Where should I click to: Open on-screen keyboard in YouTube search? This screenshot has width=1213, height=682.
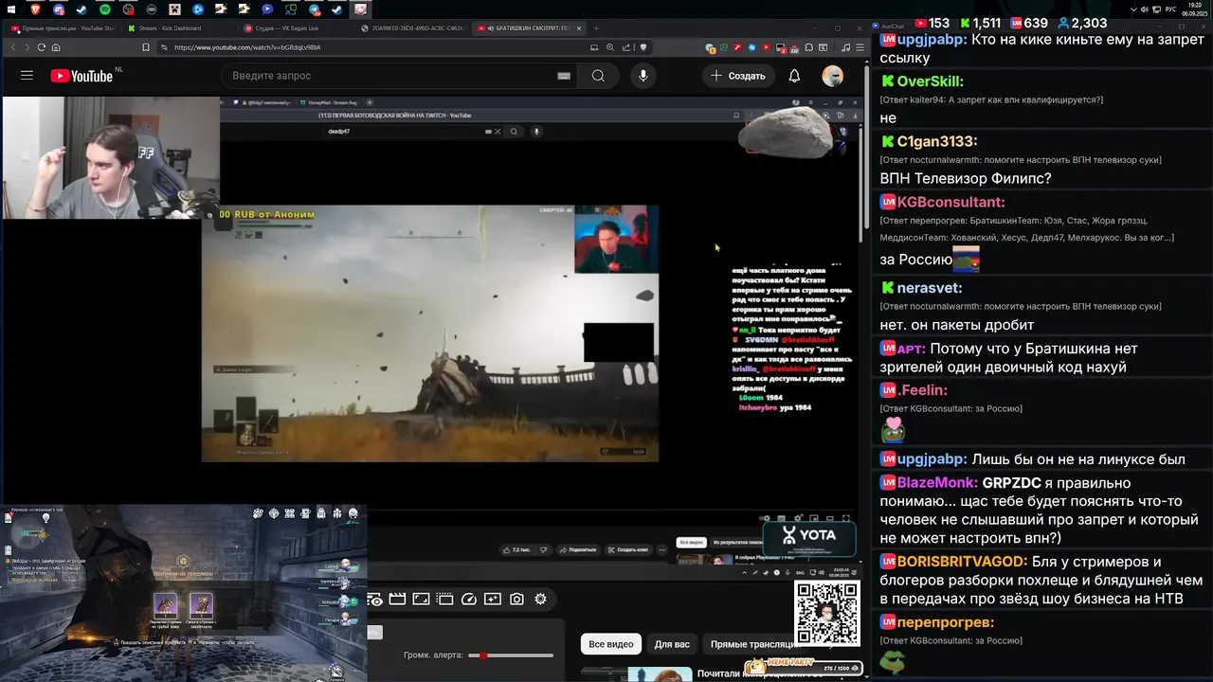click(x=564, y=76)
